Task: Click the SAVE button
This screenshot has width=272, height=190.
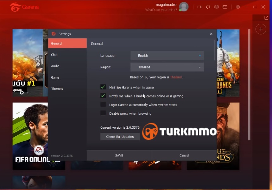Action: 119,155
